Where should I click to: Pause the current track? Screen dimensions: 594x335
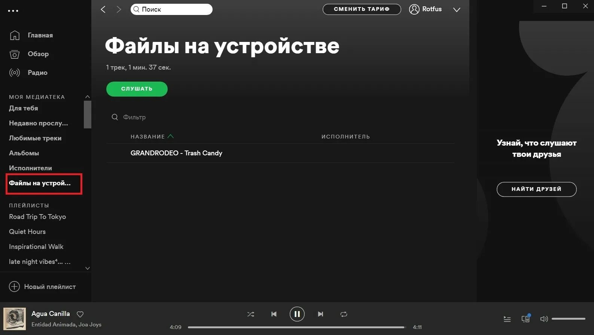[x=297, y=314]
